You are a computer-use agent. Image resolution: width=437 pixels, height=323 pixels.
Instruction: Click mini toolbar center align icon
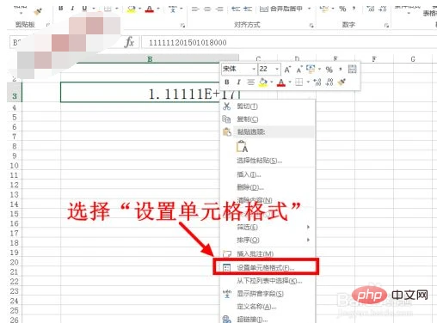tap(250, 82)
